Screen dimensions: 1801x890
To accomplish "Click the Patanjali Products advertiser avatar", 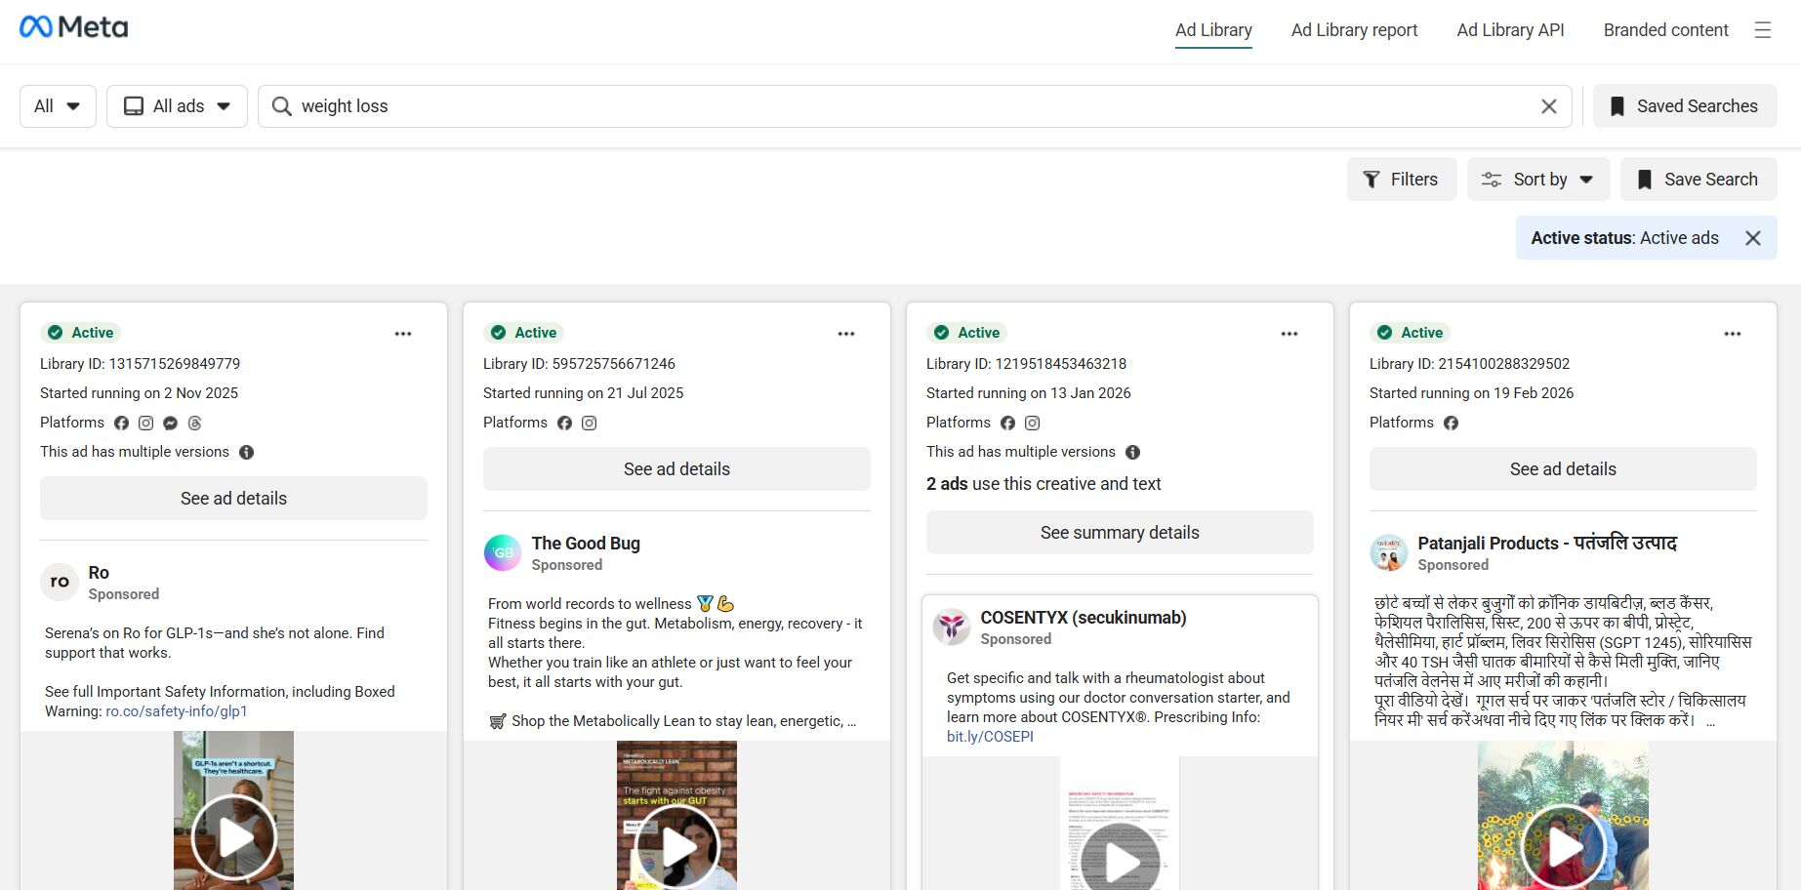I will [x=1388, y=552].
